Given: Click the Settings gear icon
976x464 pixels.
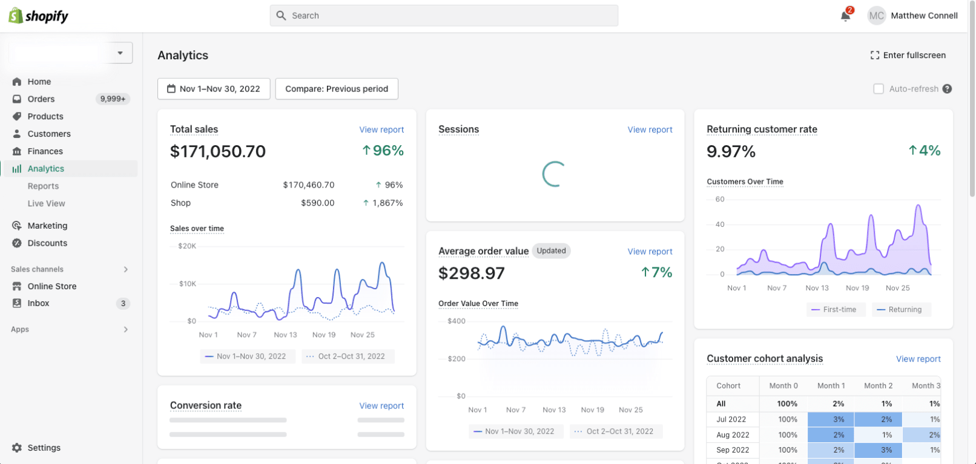Looking at the screenshot, I should pos(17,448).
